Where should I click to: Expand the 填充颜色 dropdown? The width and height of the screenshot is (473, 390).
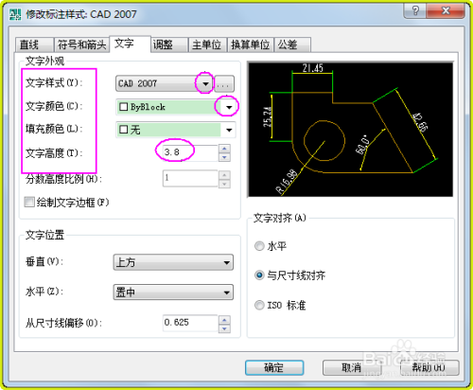coord(229,130)
